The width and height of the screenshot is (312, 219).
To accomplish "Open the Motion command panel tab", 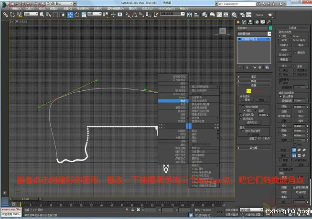I will click(257, 22).
